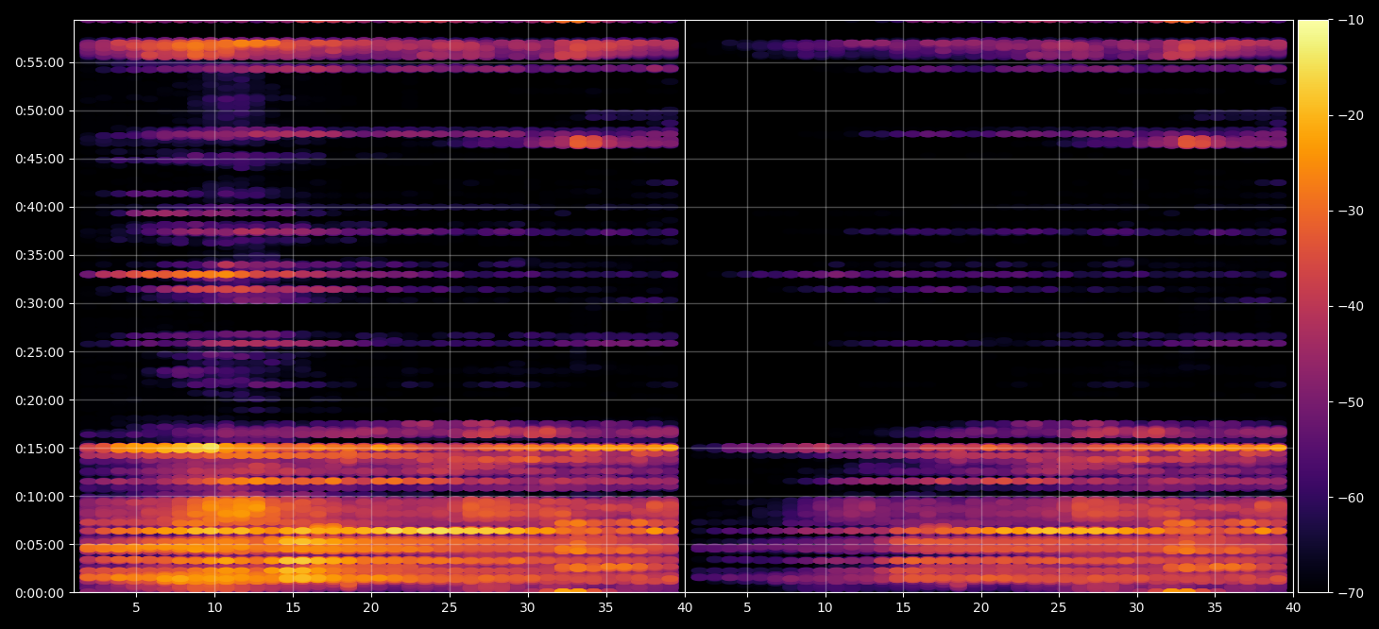Click x-axis tick 5 of the right heatmap
Screen dimensions: 1379x629
747,607
